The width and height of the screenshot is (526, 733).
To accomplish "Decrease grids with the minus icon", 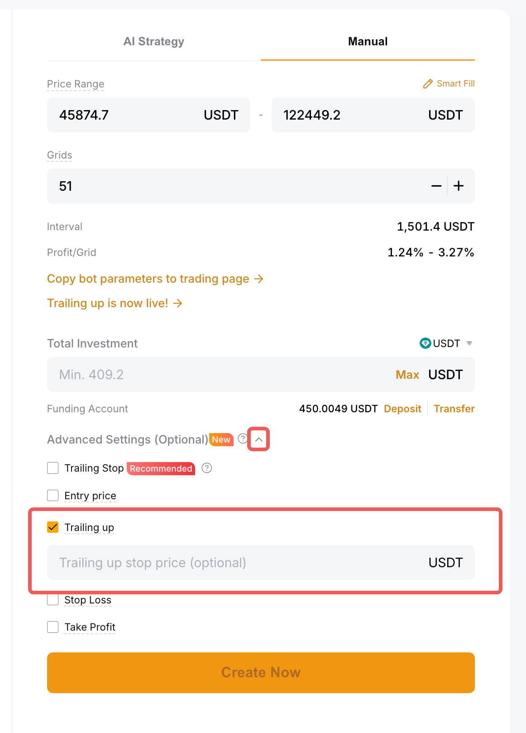I will [x=436, y=186].
